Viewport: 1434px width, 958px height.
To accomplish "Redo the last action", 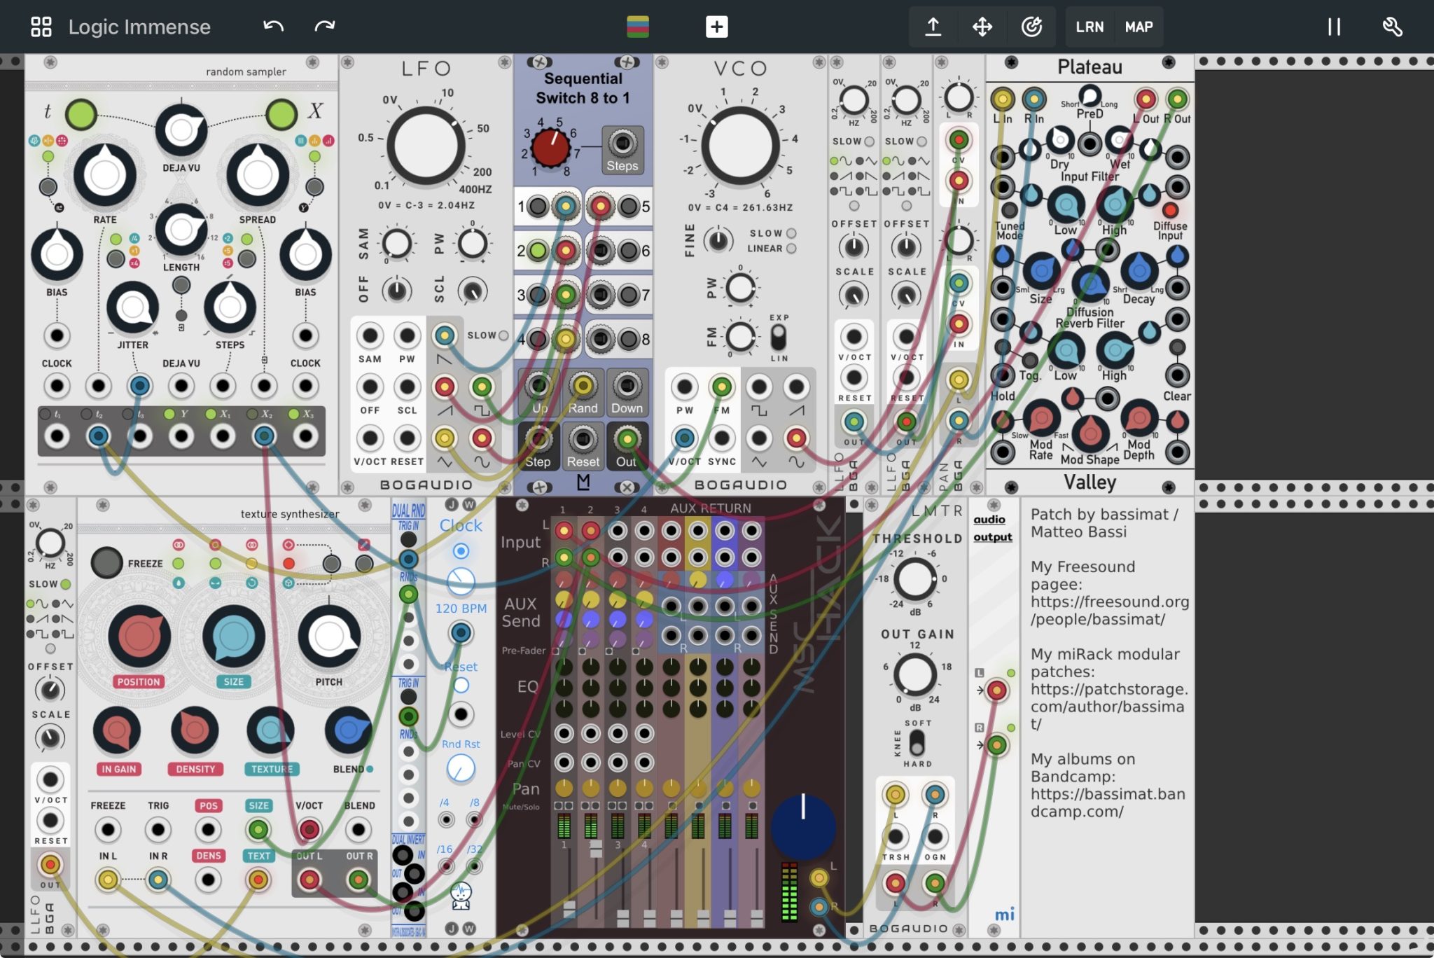I will pos(325,27).
